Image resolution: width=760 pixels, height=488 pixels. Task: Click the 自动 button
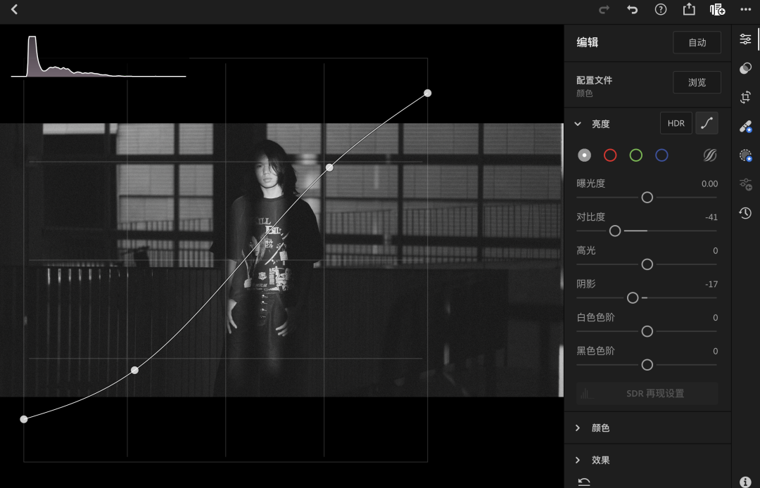tap(697, 42)
